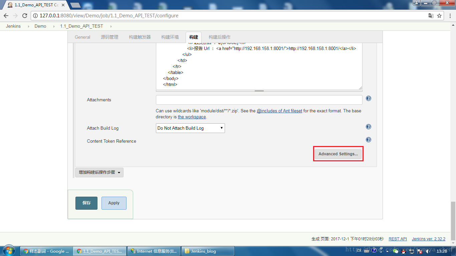Screen dimensions: 456x256
Task: View site information icon in address bar
Action: click(x=36, y=16)
